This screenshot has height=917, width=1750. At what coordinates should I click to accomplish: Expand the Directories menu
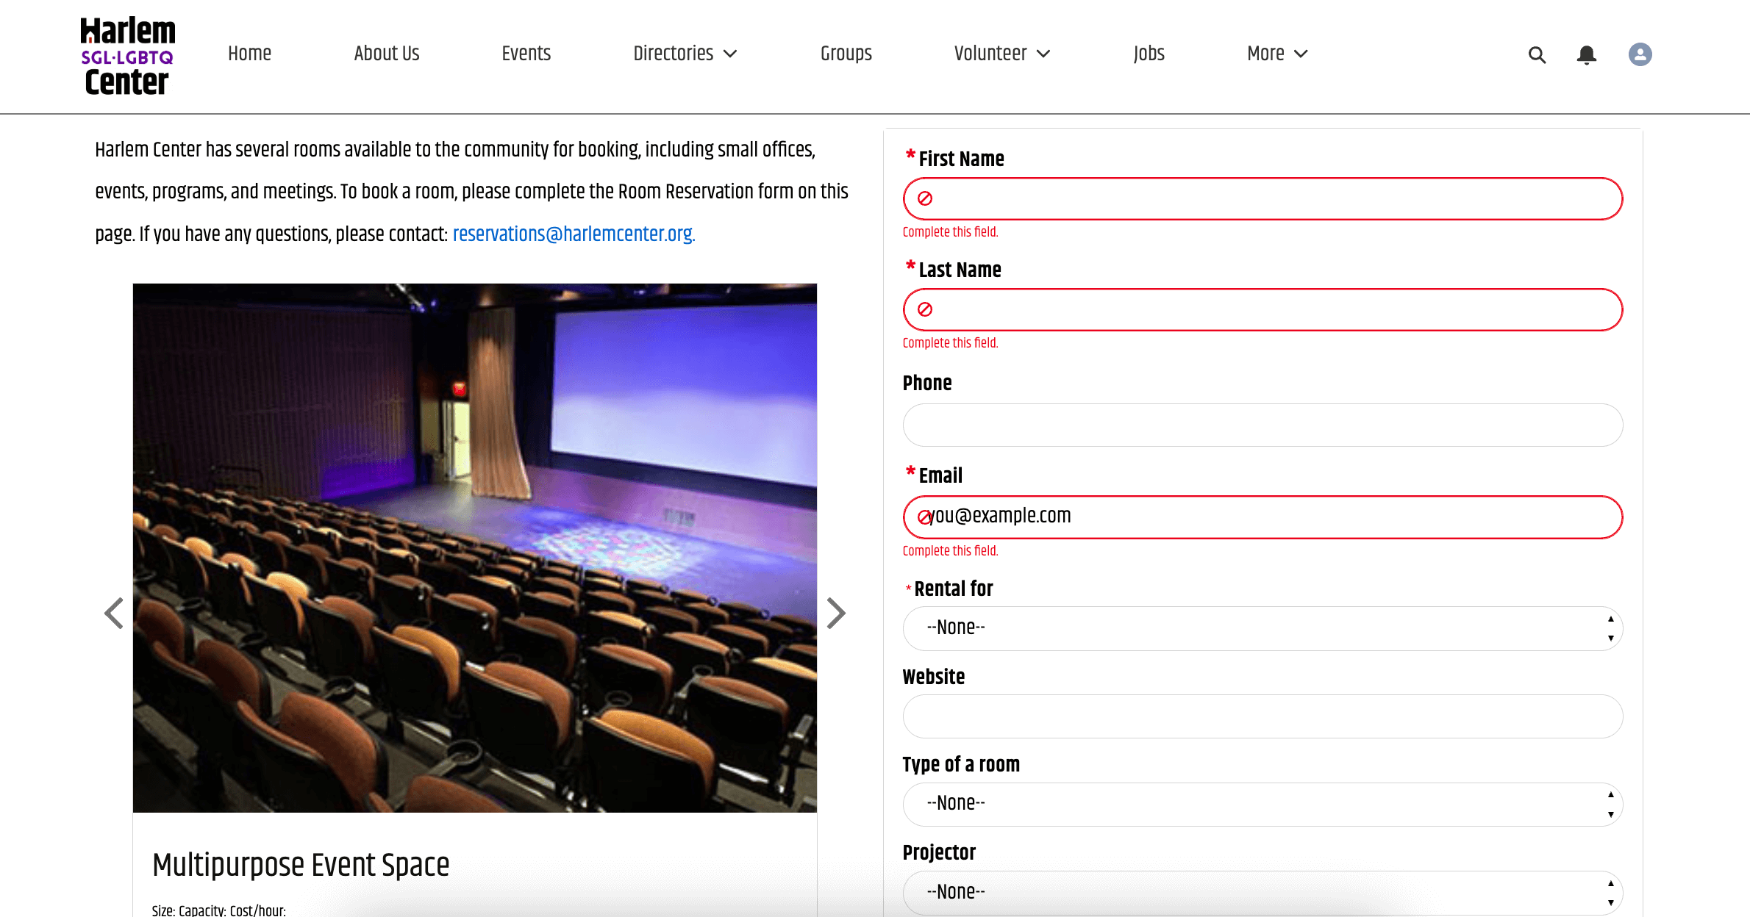(x=685, y=54)
